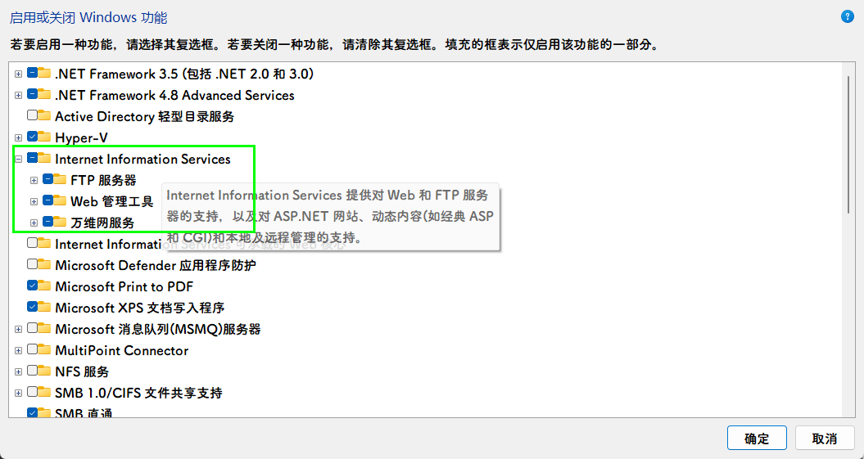Viewport: 864px width, 459px height.
Task: Select .NET Framework 4.8 Advanced Services item
Action: (174, 95)
